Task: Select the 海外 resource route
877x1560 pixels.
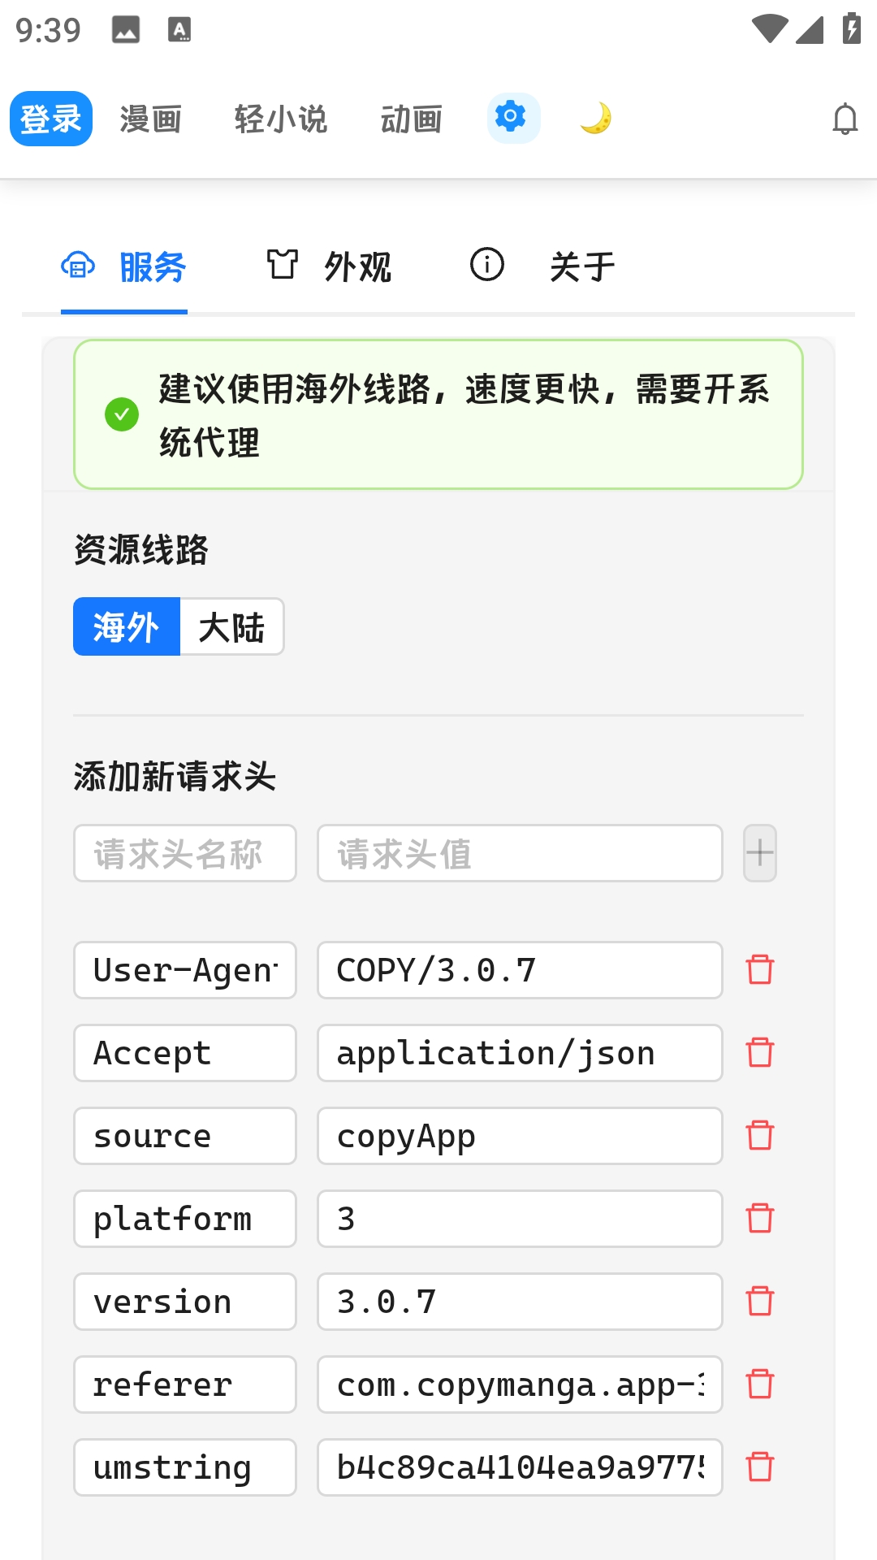Action: 127,626
